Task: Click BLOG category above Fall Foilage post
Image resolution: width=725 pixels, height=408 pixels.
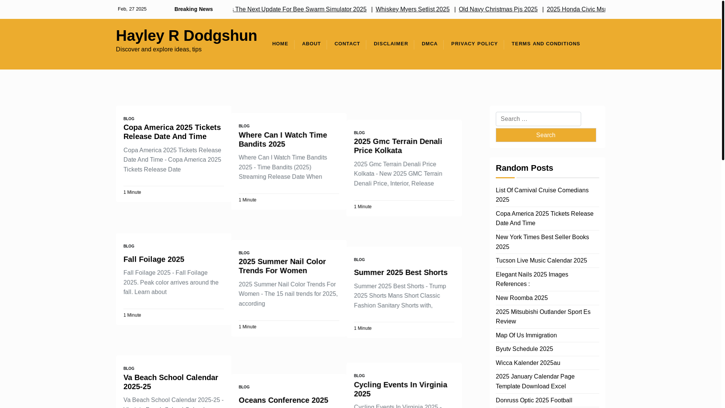Action: point(129,246)
